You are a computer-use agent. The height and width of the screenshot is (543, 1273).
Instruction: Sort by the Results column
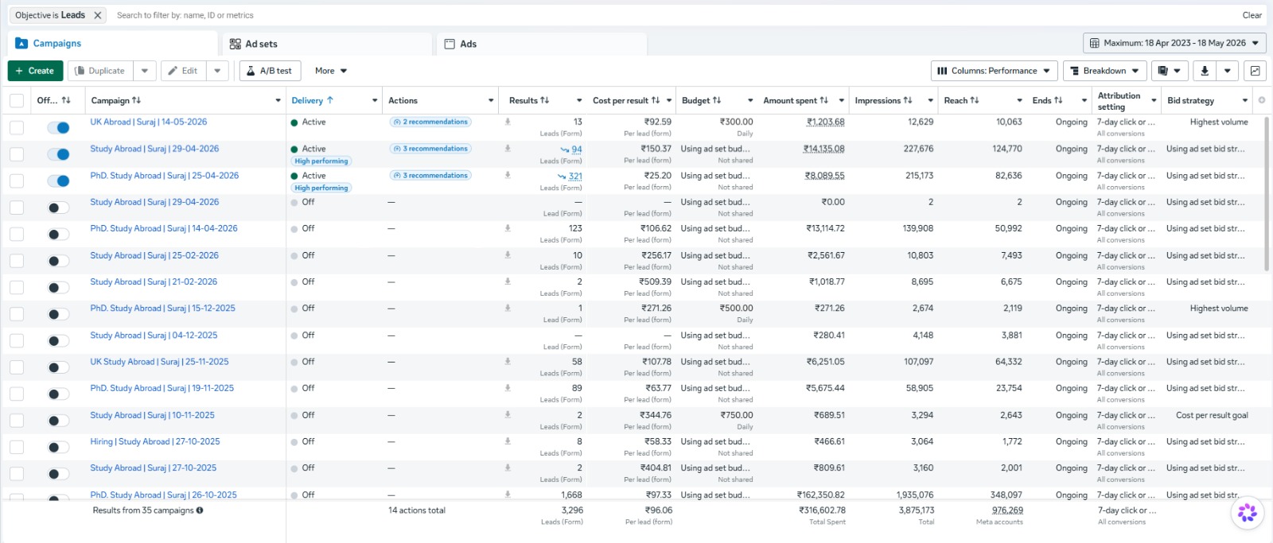(544, 100)
